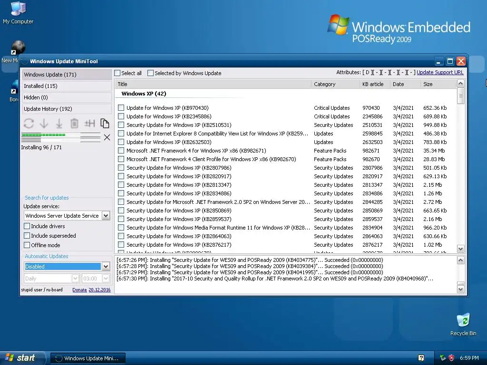The width and height of the screenshot is (487, 365).
Task: Check Security Update for Windows XP (KB2510531)
Action: 121,125
